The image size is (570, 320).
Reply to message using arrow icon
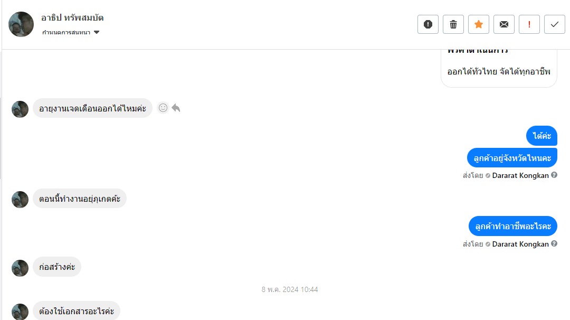click(176, 108)
